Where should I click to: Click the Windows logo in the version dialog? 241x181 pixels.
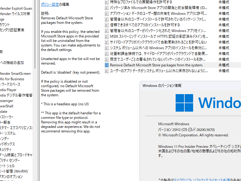pos(184,103)
